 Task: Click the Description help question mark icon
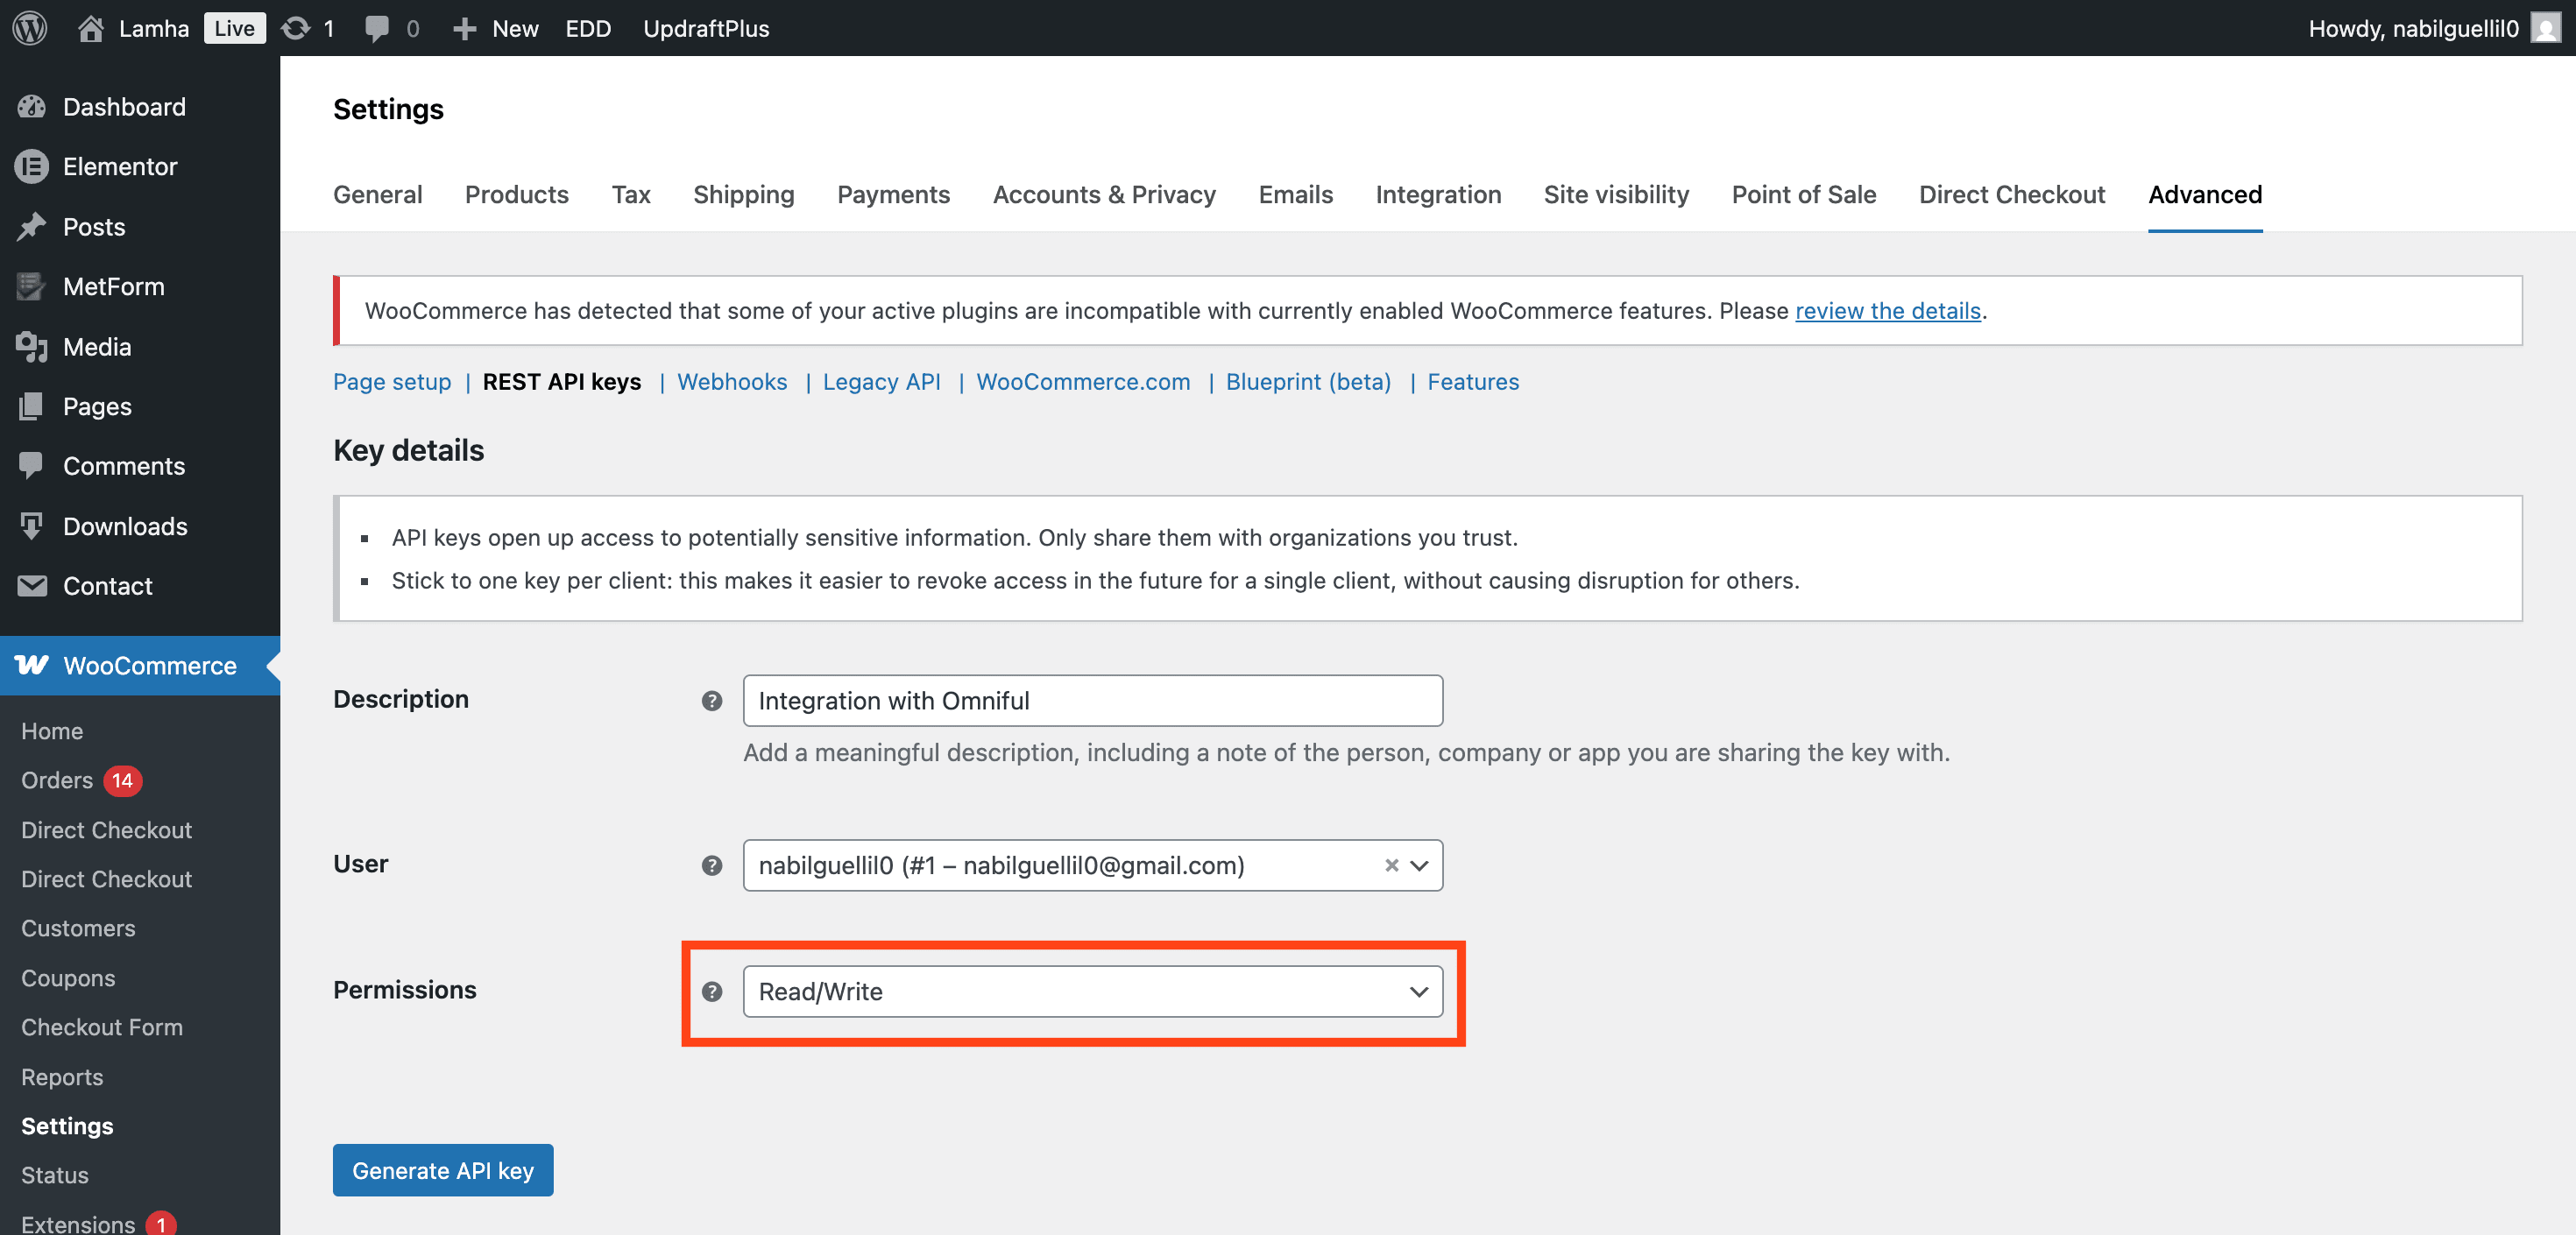click(711, 701)
